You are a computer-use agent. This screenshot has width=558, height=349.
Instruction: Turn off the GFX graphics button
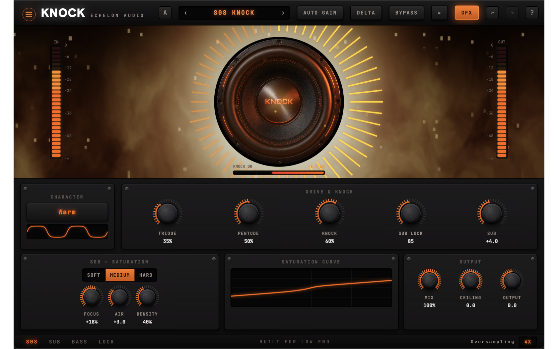coord(467,13)
